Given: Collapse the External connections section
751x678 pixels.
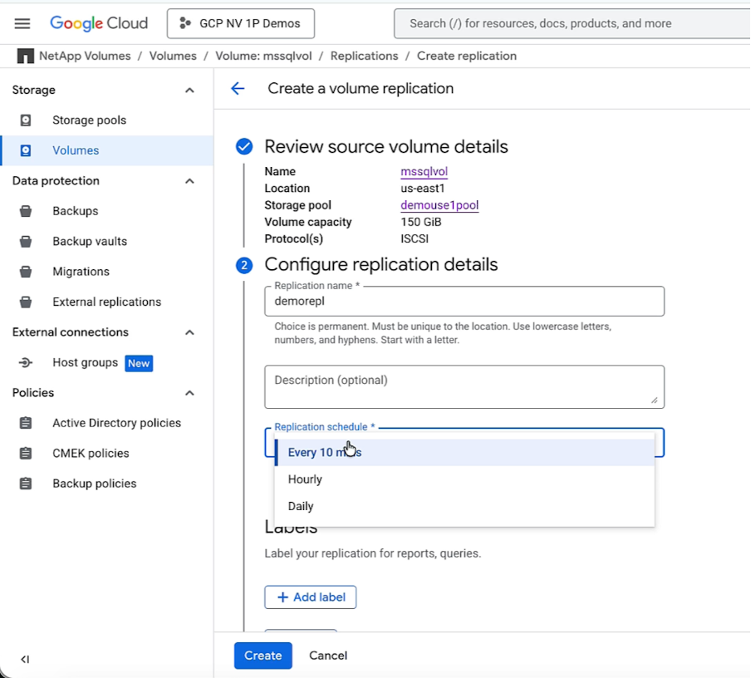Looking at the screenshot, I should point(189,332).
